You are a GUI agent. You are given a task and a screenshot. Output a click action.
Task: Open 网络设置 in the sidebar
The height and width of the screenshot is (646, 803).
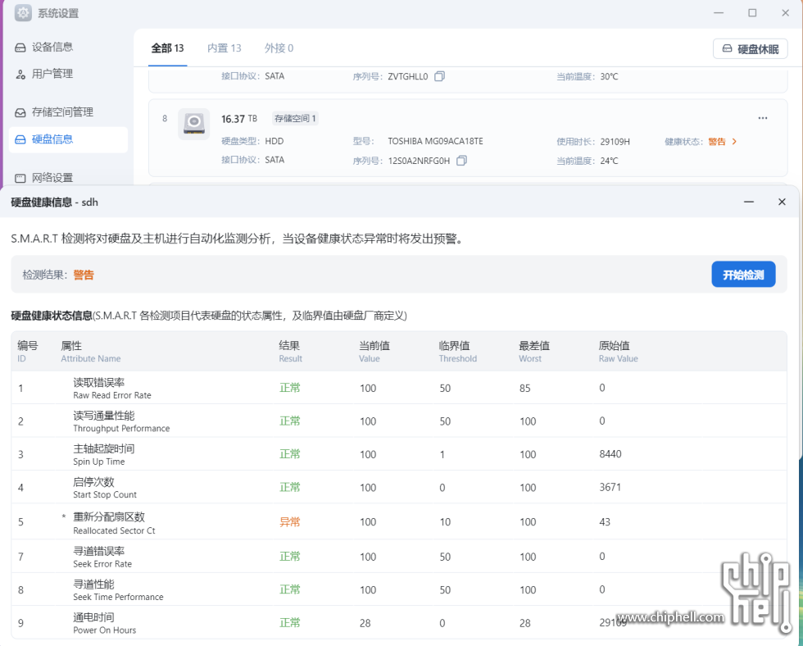(x=52, y=178)
